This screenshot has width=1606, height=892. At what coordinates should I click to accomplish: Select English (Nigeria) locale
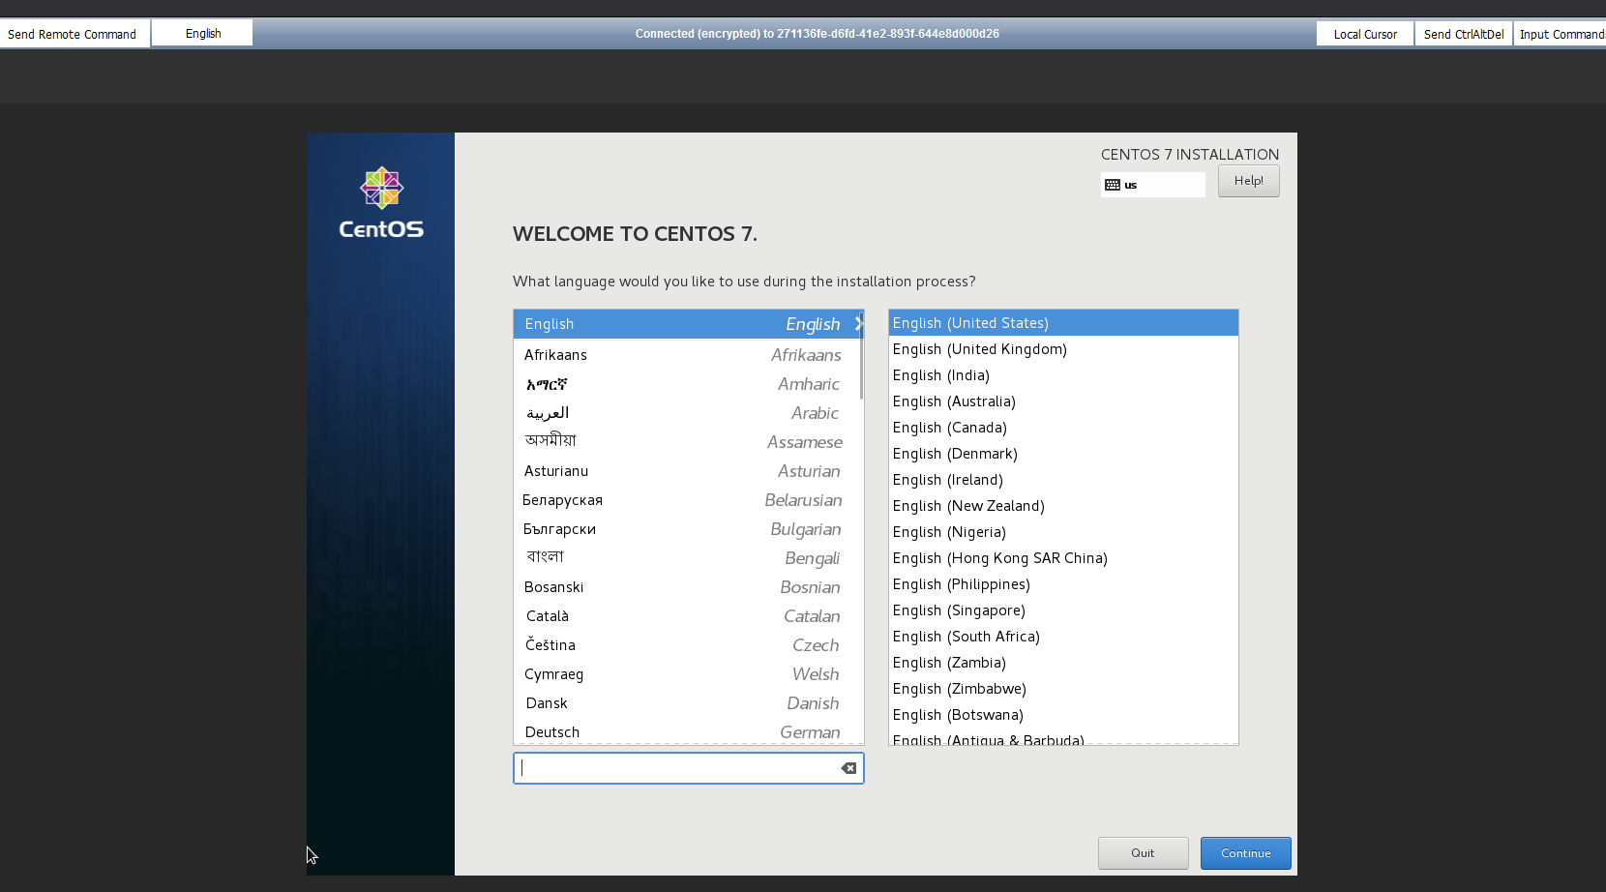coord(1063,532)
